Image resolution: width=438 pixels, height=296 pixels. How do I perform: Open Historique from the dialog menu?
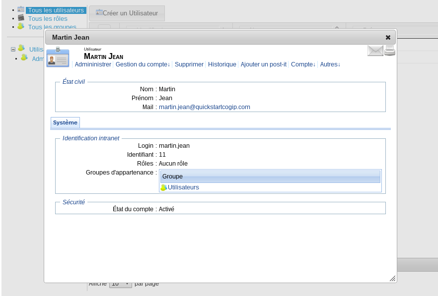(x=222, y=64)
